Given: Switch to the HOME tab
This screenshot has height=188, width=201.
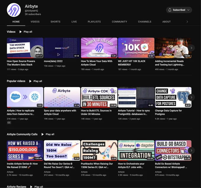Looking at the screenshot, I should [x=16, y=22].
